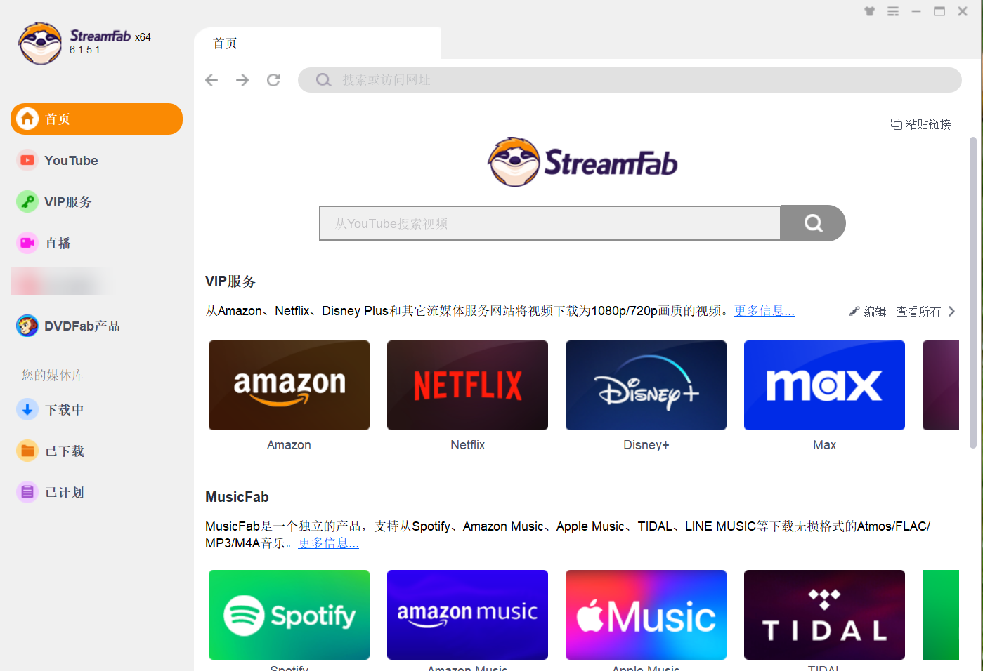Click 粘贴链接 paste link button

[920, 124]
